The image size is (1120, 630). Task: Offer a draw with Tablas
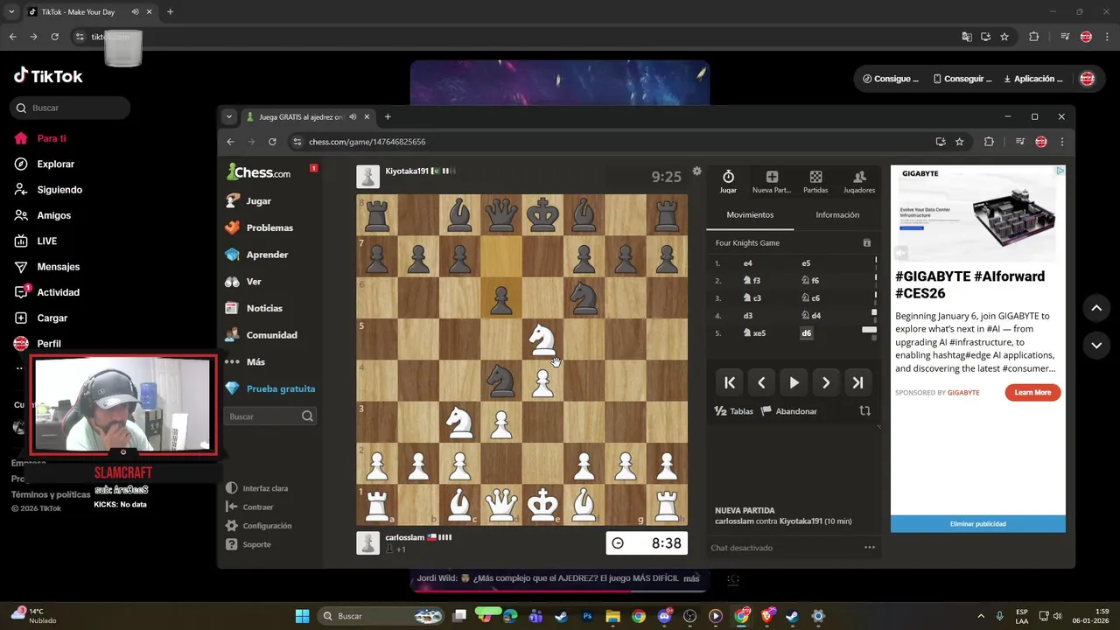point(733,411)
